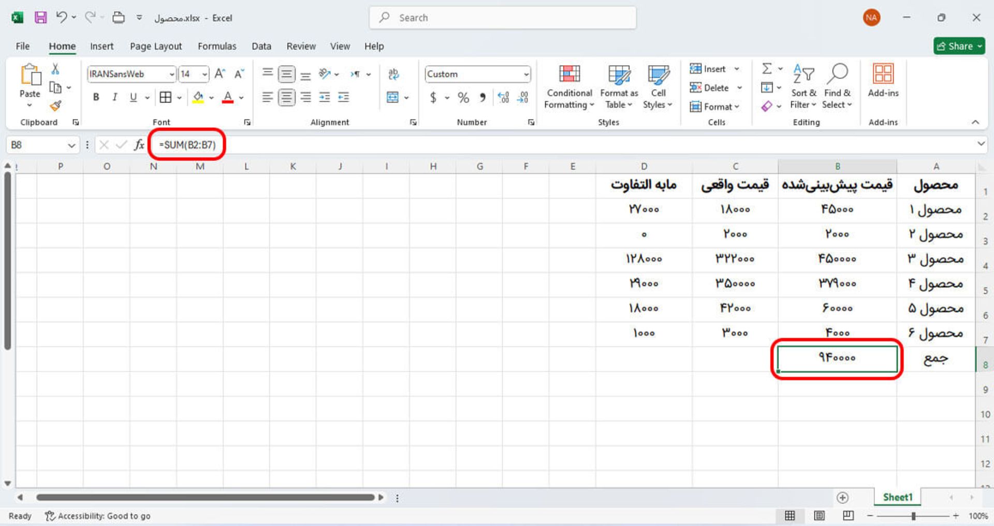
Task: Switch to the Page Layout tab
Action: coord(156,47)
